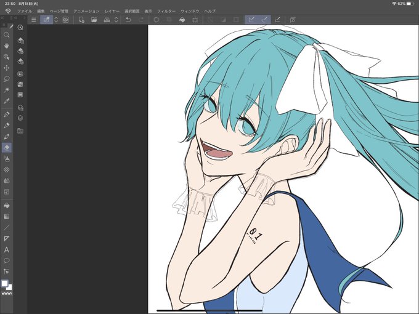The width and height of the screenshot is (419, 314).
Task: Select the Frame border tool
Action: click(7, 191)
